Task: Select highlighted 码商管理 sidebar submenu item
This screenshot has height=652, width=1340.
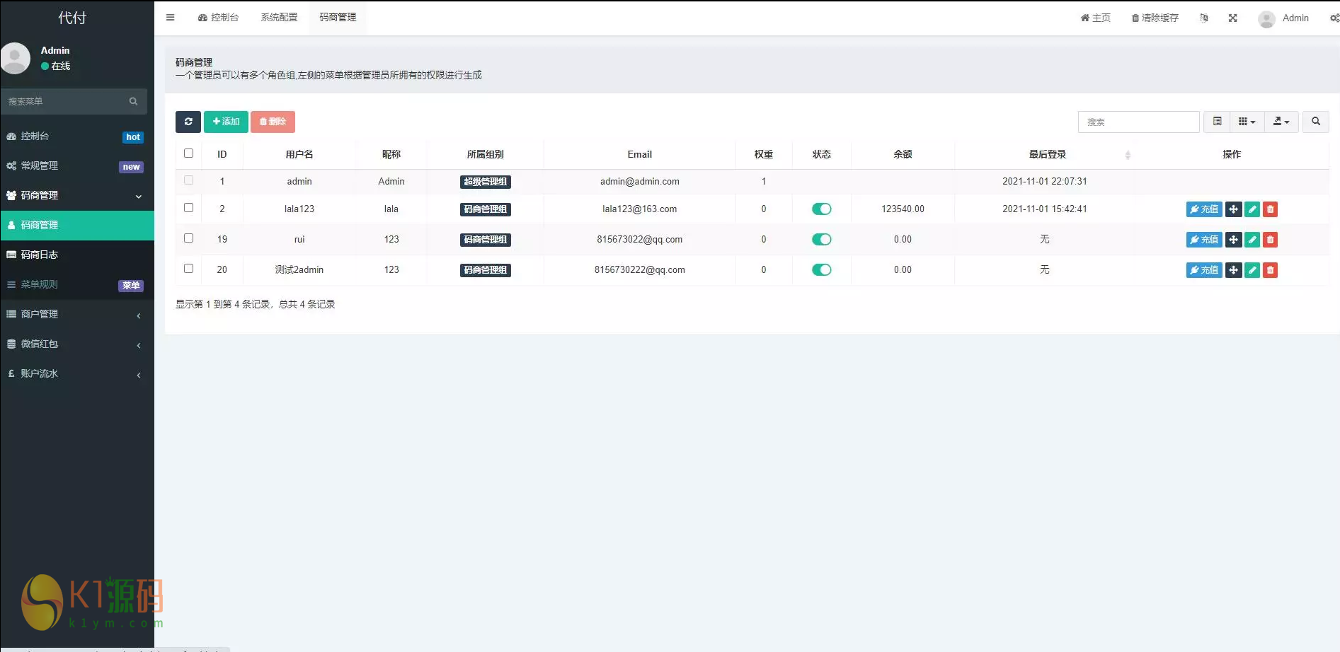Action: (x=77, y=225)
